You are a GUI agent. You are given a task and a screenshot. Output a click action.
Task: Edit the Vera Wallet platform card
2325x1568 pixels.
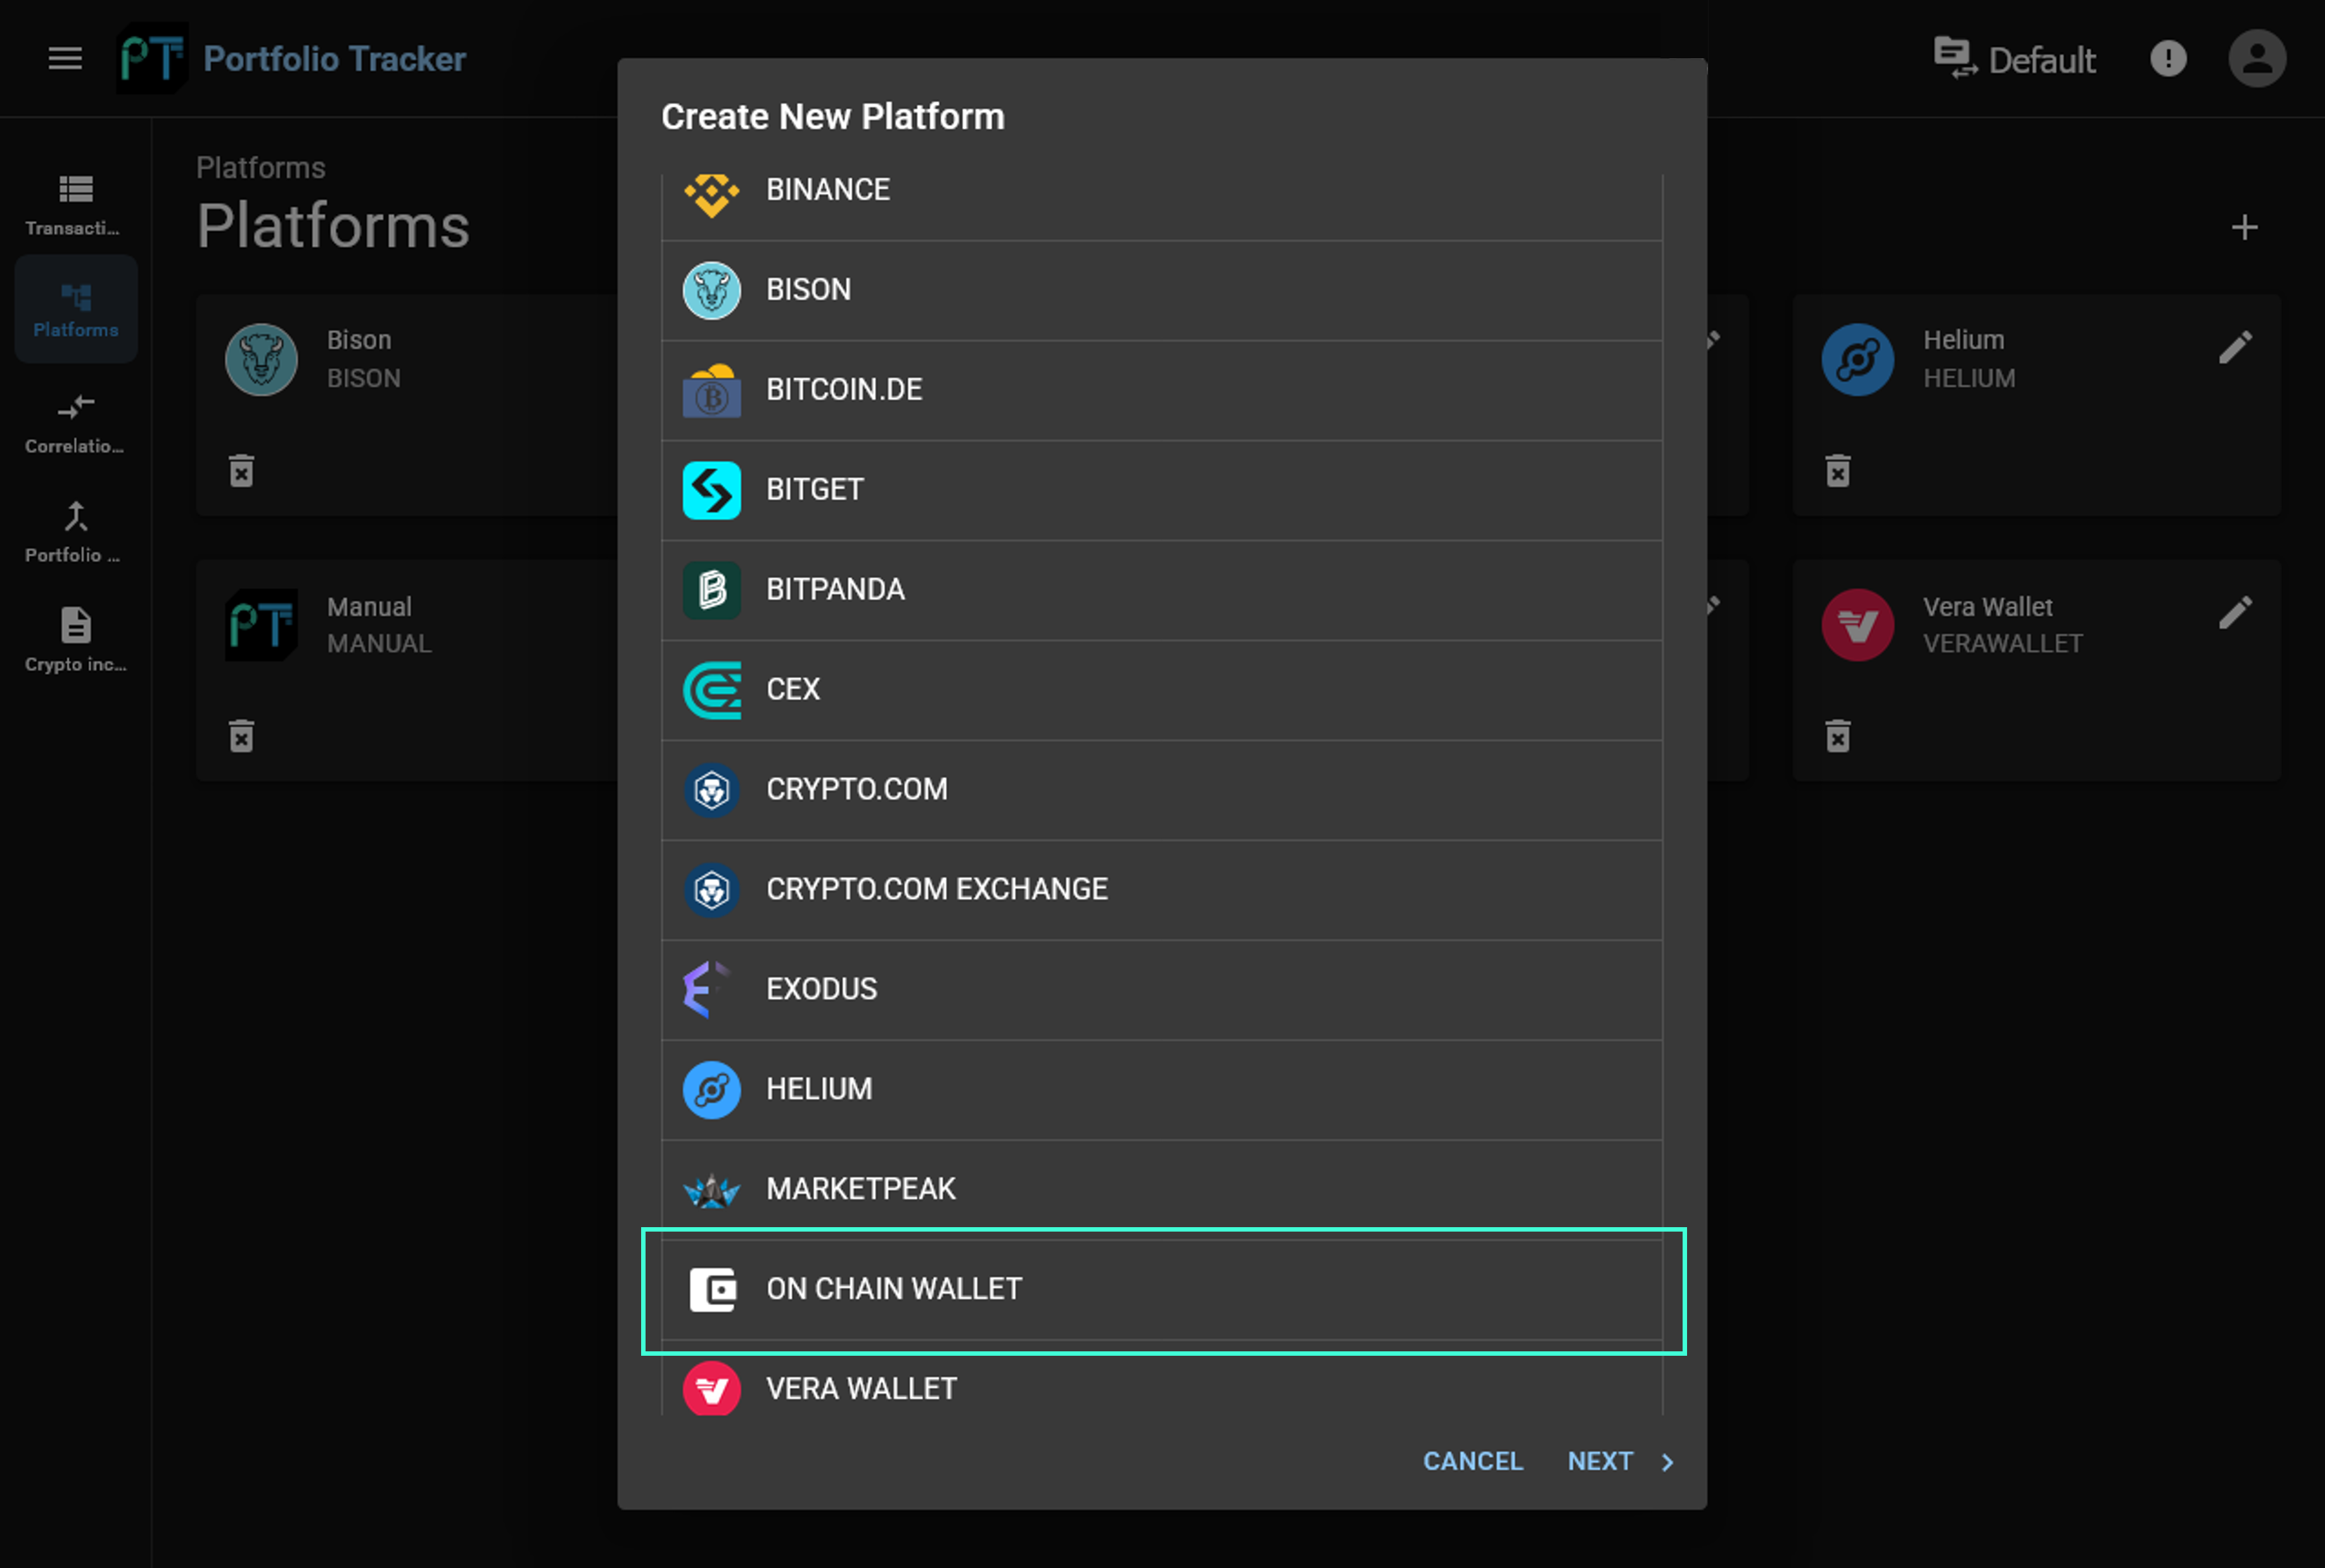(2235, 613)
